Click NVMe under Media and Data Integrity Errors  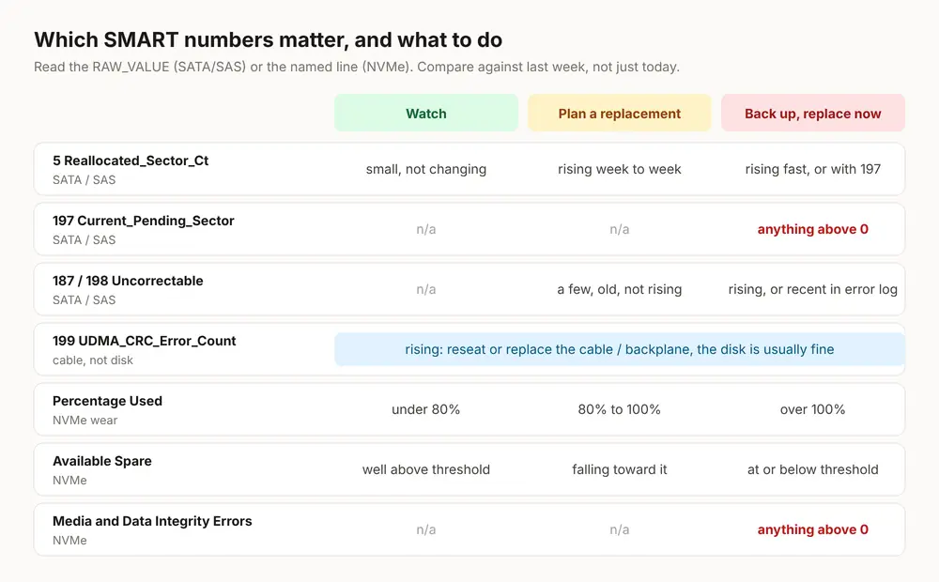[x=69, y=540]
